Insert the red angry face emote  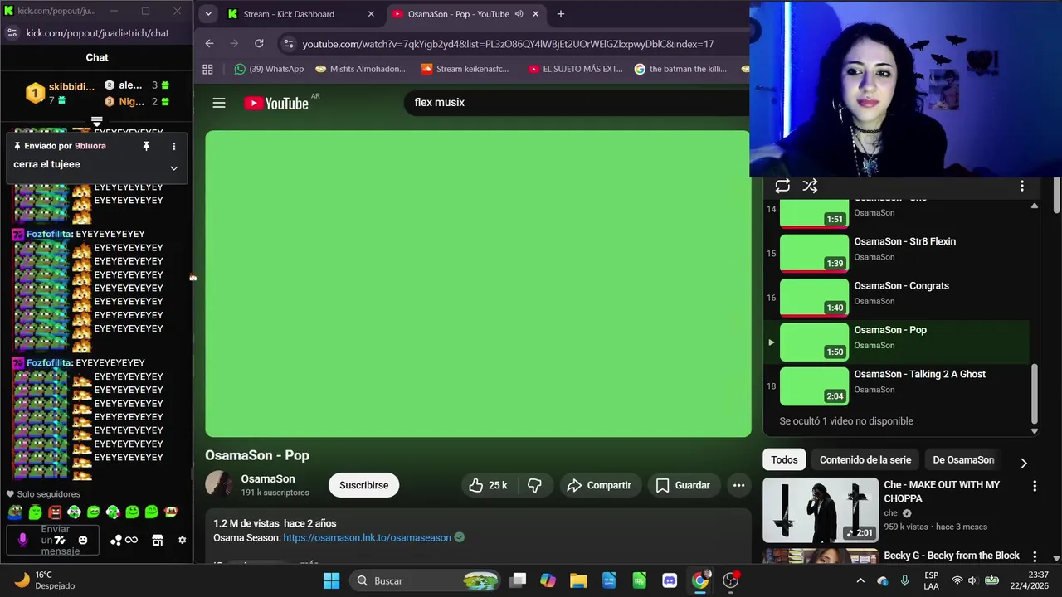pyautogui.click(x=54, y=512)
